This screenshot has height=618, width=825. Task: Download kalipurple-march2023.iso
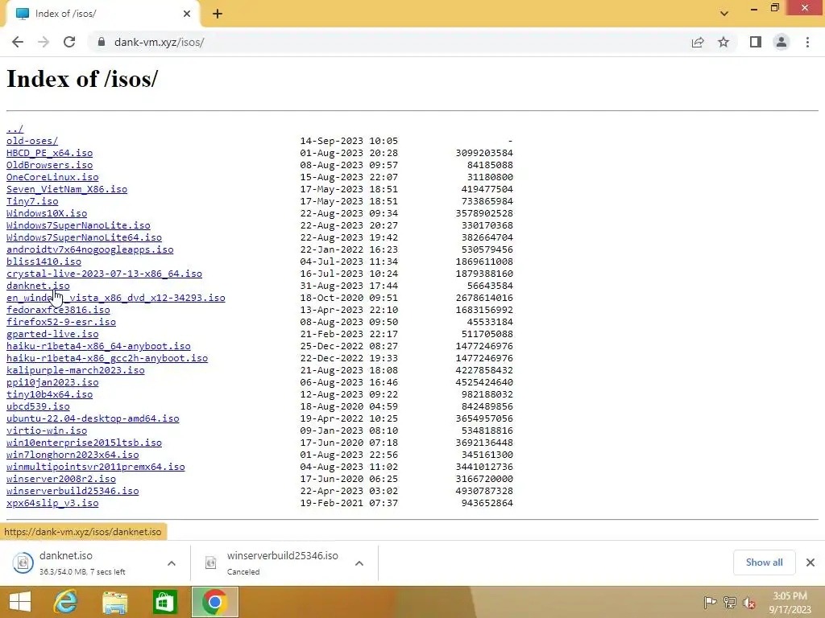coord(75,370)
